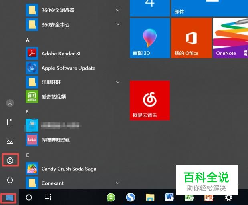Open the 画图 3D tile

150,38
